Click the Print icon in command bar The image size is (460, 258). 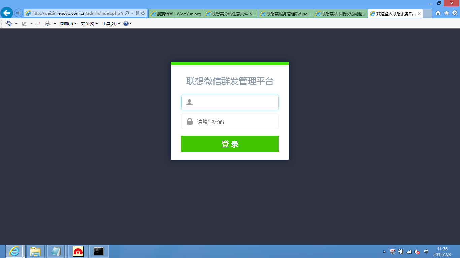(x=47, y=24)
